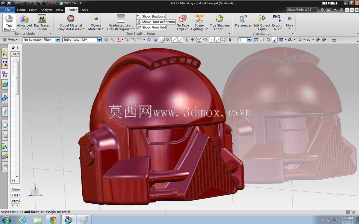The image size is (359, 224).
Task: Open Object Materials tool
Action: click(96, 22)
